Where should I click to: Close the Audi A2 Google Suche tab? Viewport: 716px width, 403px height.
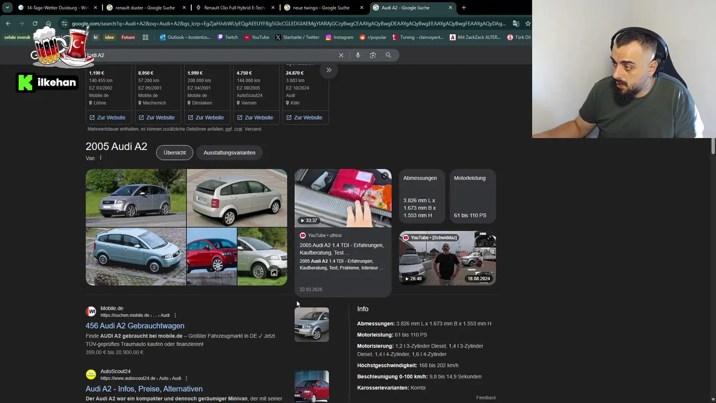(x=450, y=8)
